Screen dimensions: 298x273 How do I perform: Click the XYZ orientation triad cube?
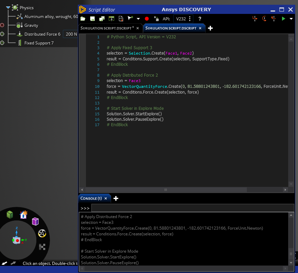[x=17, y=240]
